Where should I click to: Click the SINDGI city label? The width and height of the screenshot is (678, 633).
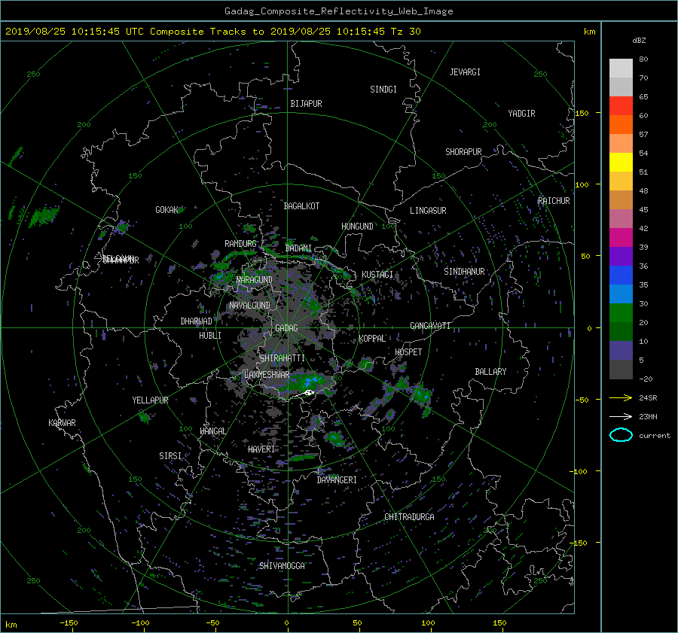383,90
